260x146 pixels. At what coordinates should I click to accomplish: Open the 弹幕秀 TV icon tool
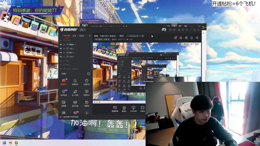click(x=86, y=103)
